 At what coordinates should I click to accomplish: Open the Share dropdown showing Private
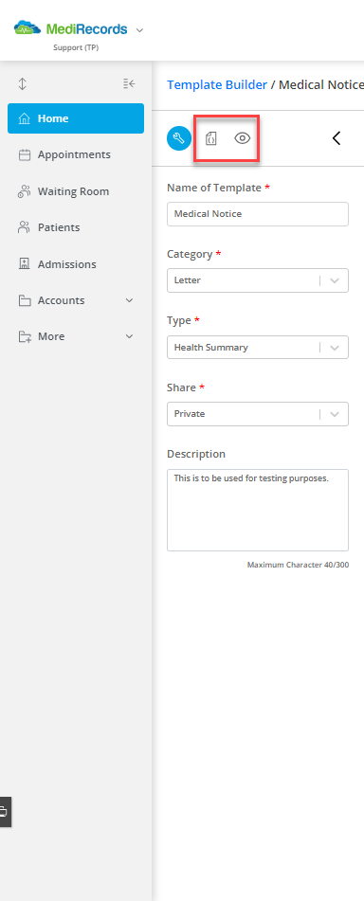click(x=258, y=414)
